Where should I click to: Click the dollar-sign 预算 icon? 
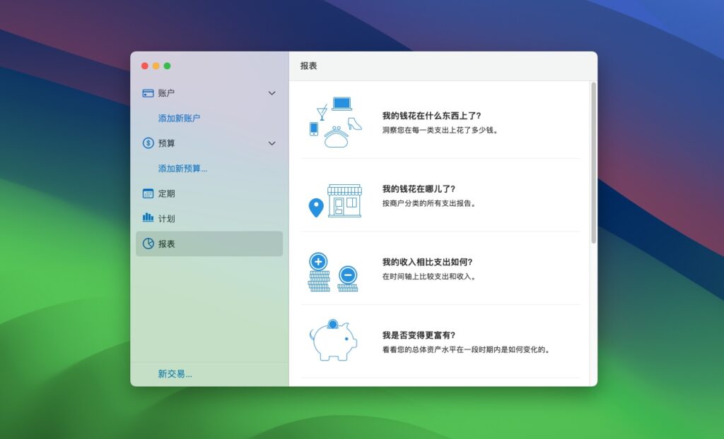(148, 143)
